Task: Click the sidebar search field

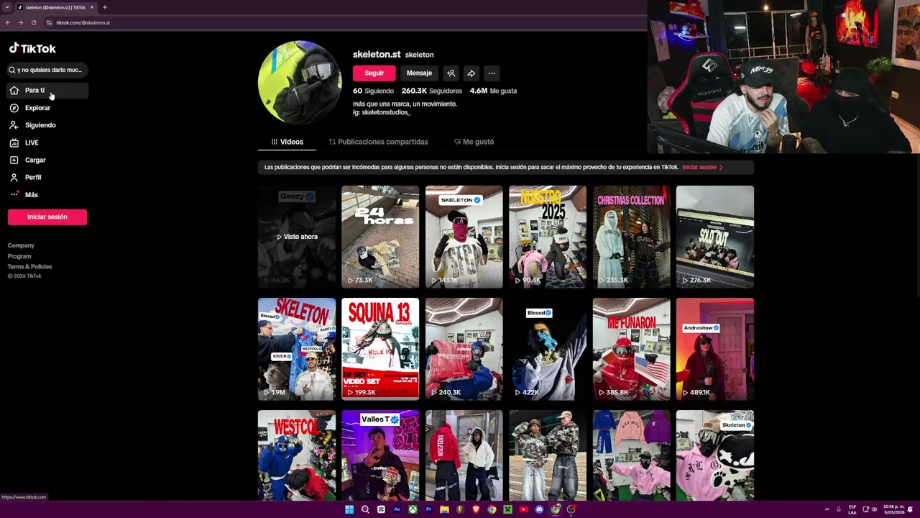Action: click(47, 70)
